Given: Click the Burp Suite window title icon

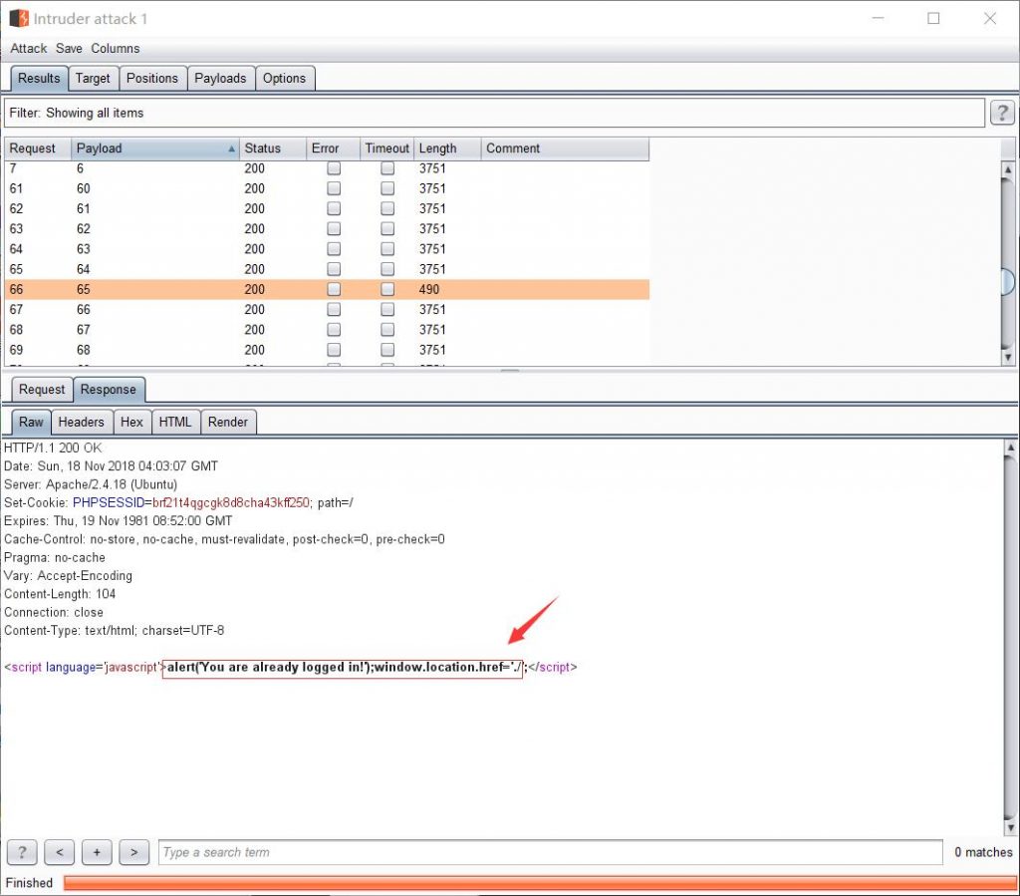Looking at the screenshot, I should point(19,18).
